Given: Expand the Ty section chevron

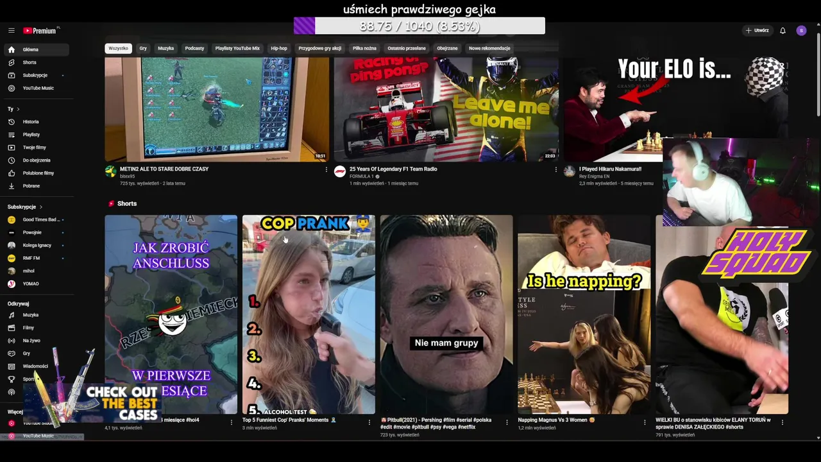Looking at the screenshot, I should click(18, 109).
